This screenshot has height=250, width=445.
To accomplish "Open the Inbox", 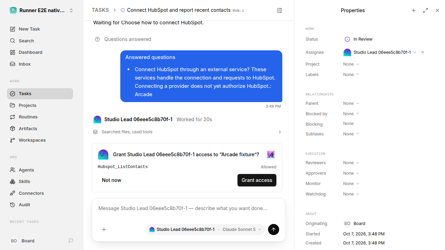I will pyautogui.click(x=40, y=64).
